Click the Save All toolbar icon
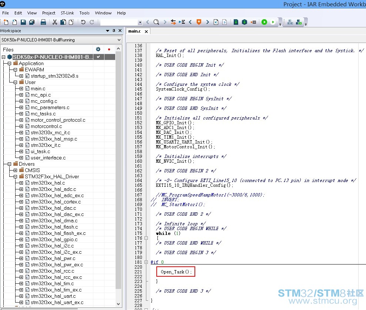 tap(32, 22)
